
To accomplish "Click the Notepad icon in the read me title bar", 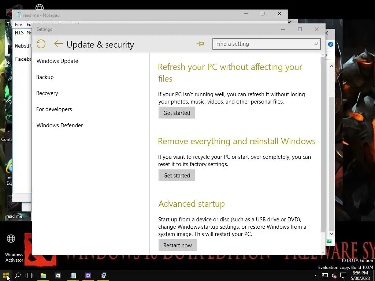I will (18, 15).
